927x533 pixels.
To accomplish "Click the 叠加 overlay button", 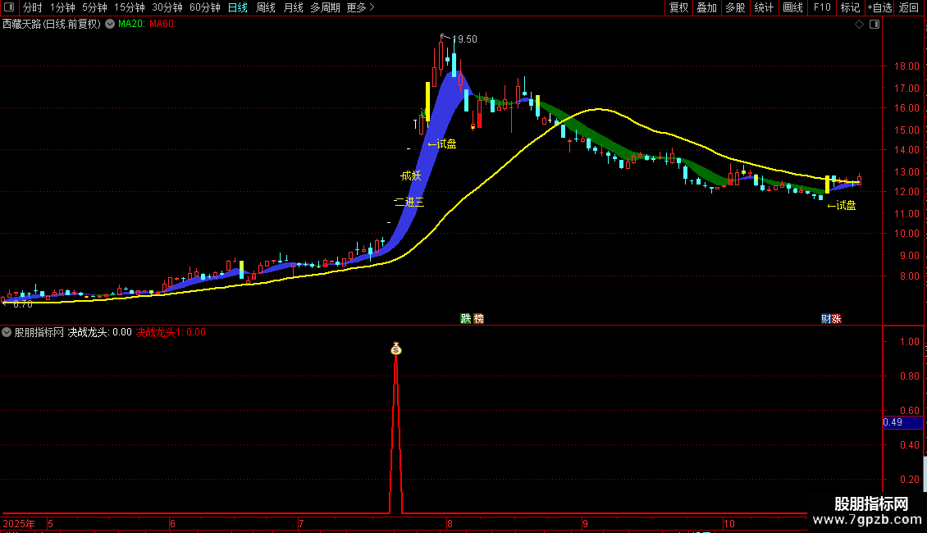I will 706,7.
